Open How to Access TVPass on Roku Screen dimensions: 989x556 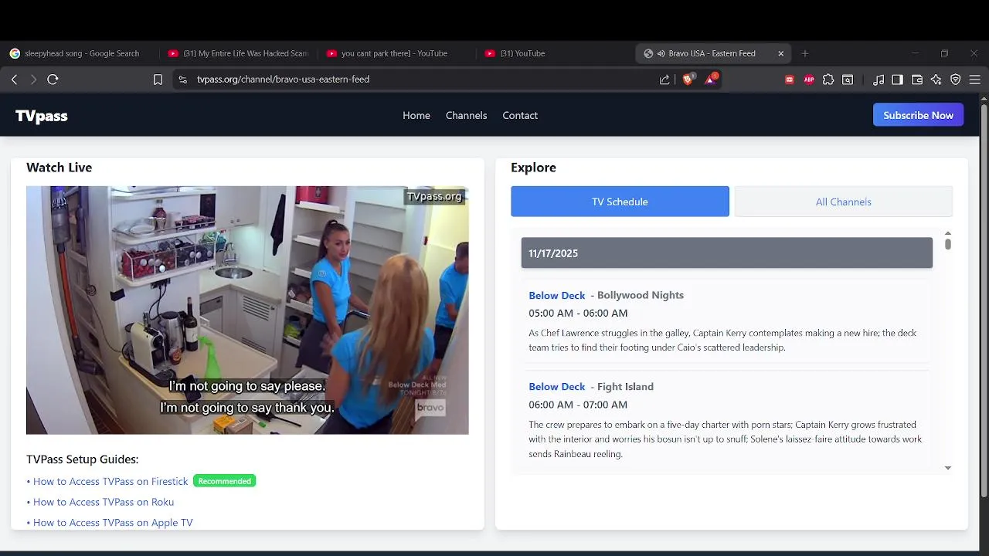104,502
